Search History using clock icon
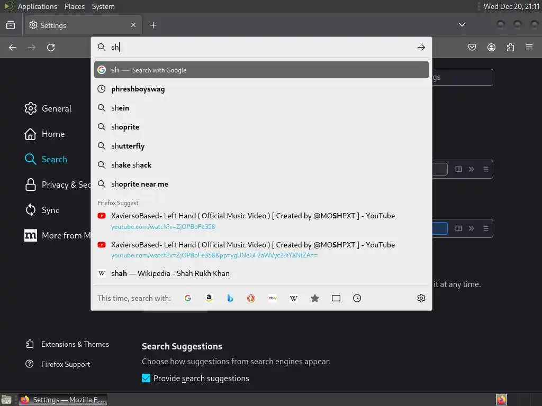 tap(357, 298)
